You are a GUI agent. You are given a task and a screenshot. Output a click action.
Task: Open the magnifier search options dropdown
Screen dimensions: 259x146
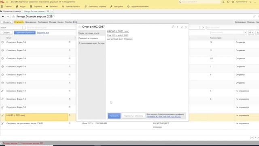[x=251, y=32]
